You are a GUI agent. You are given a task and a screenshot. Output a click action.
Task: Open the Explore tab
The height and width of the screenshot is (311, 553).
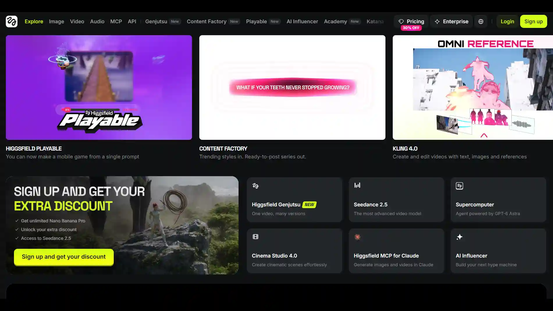coord(34,22)
